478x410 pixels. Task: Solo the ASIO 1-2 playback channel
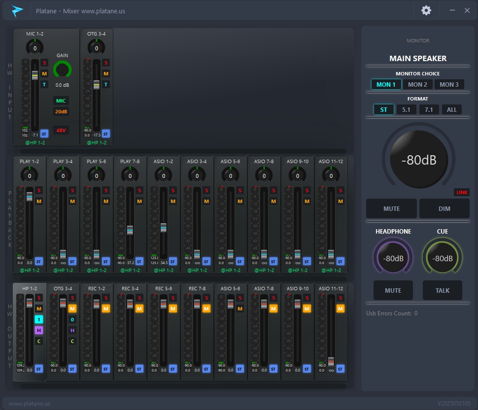(x=173, y=191)
